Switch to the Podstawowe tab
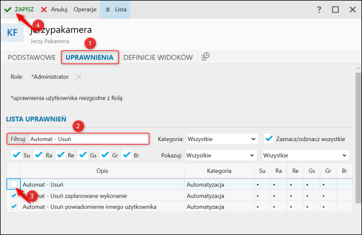Viewport: 362px width, 235px height. pos(31,57)
